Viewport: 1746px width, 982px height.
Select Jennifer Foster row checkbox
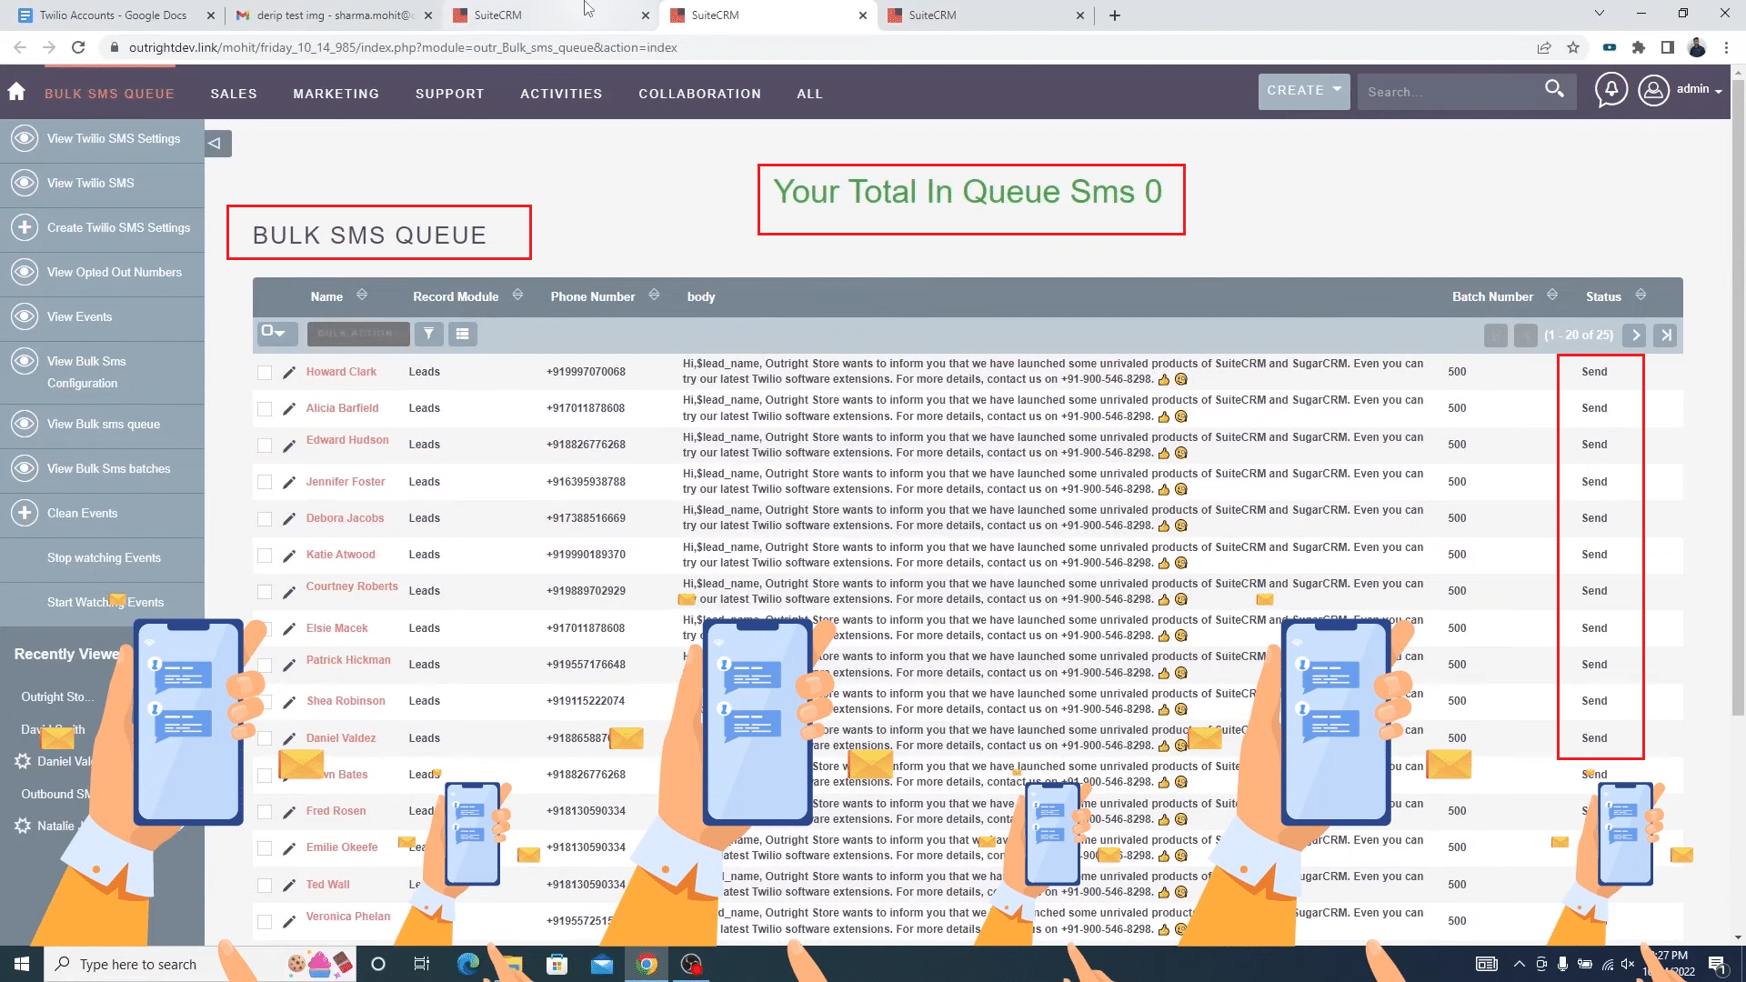[265, 482]
